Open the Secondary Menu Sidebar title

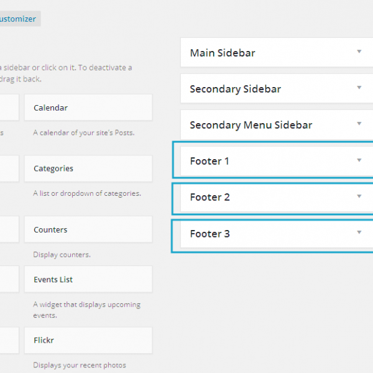point(251,125)
